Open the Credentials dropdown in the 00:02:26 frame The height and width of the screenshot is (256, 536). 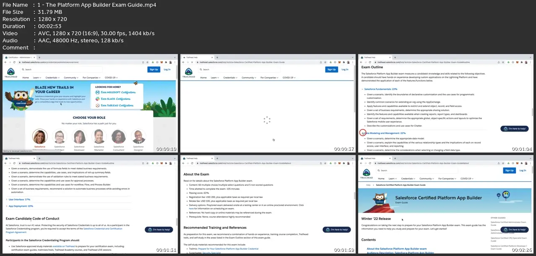(x=407, y=178)
